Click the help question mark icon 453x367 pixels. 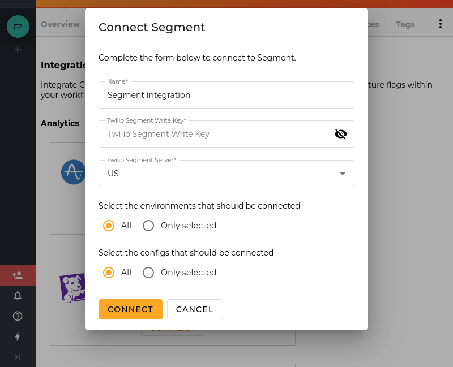point(18,316)
